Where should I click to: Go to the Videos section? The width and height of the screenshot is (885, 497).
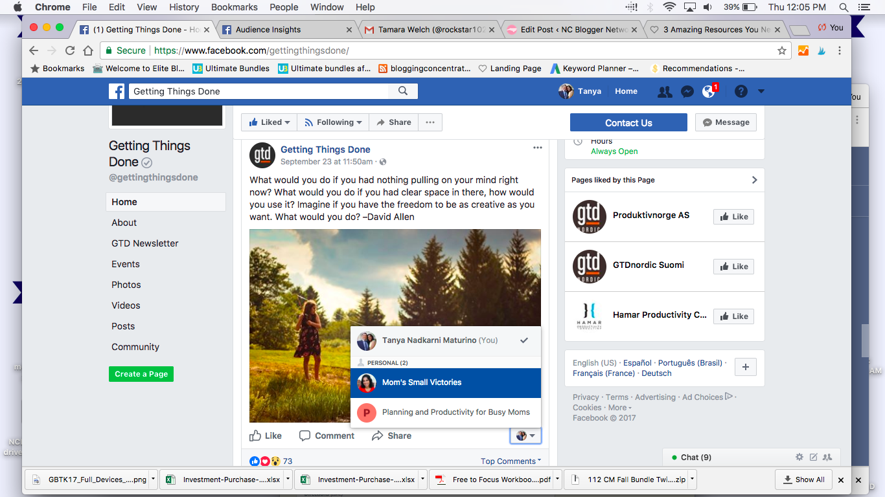126,305
